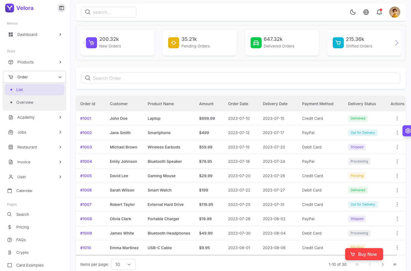
Task: Open actions menu for order #1005
Action: point(397,176)
